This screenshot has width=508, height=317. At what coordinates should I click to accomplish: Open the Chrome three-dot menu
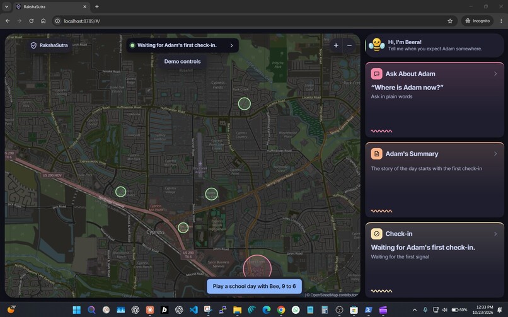tap(501, 21)
